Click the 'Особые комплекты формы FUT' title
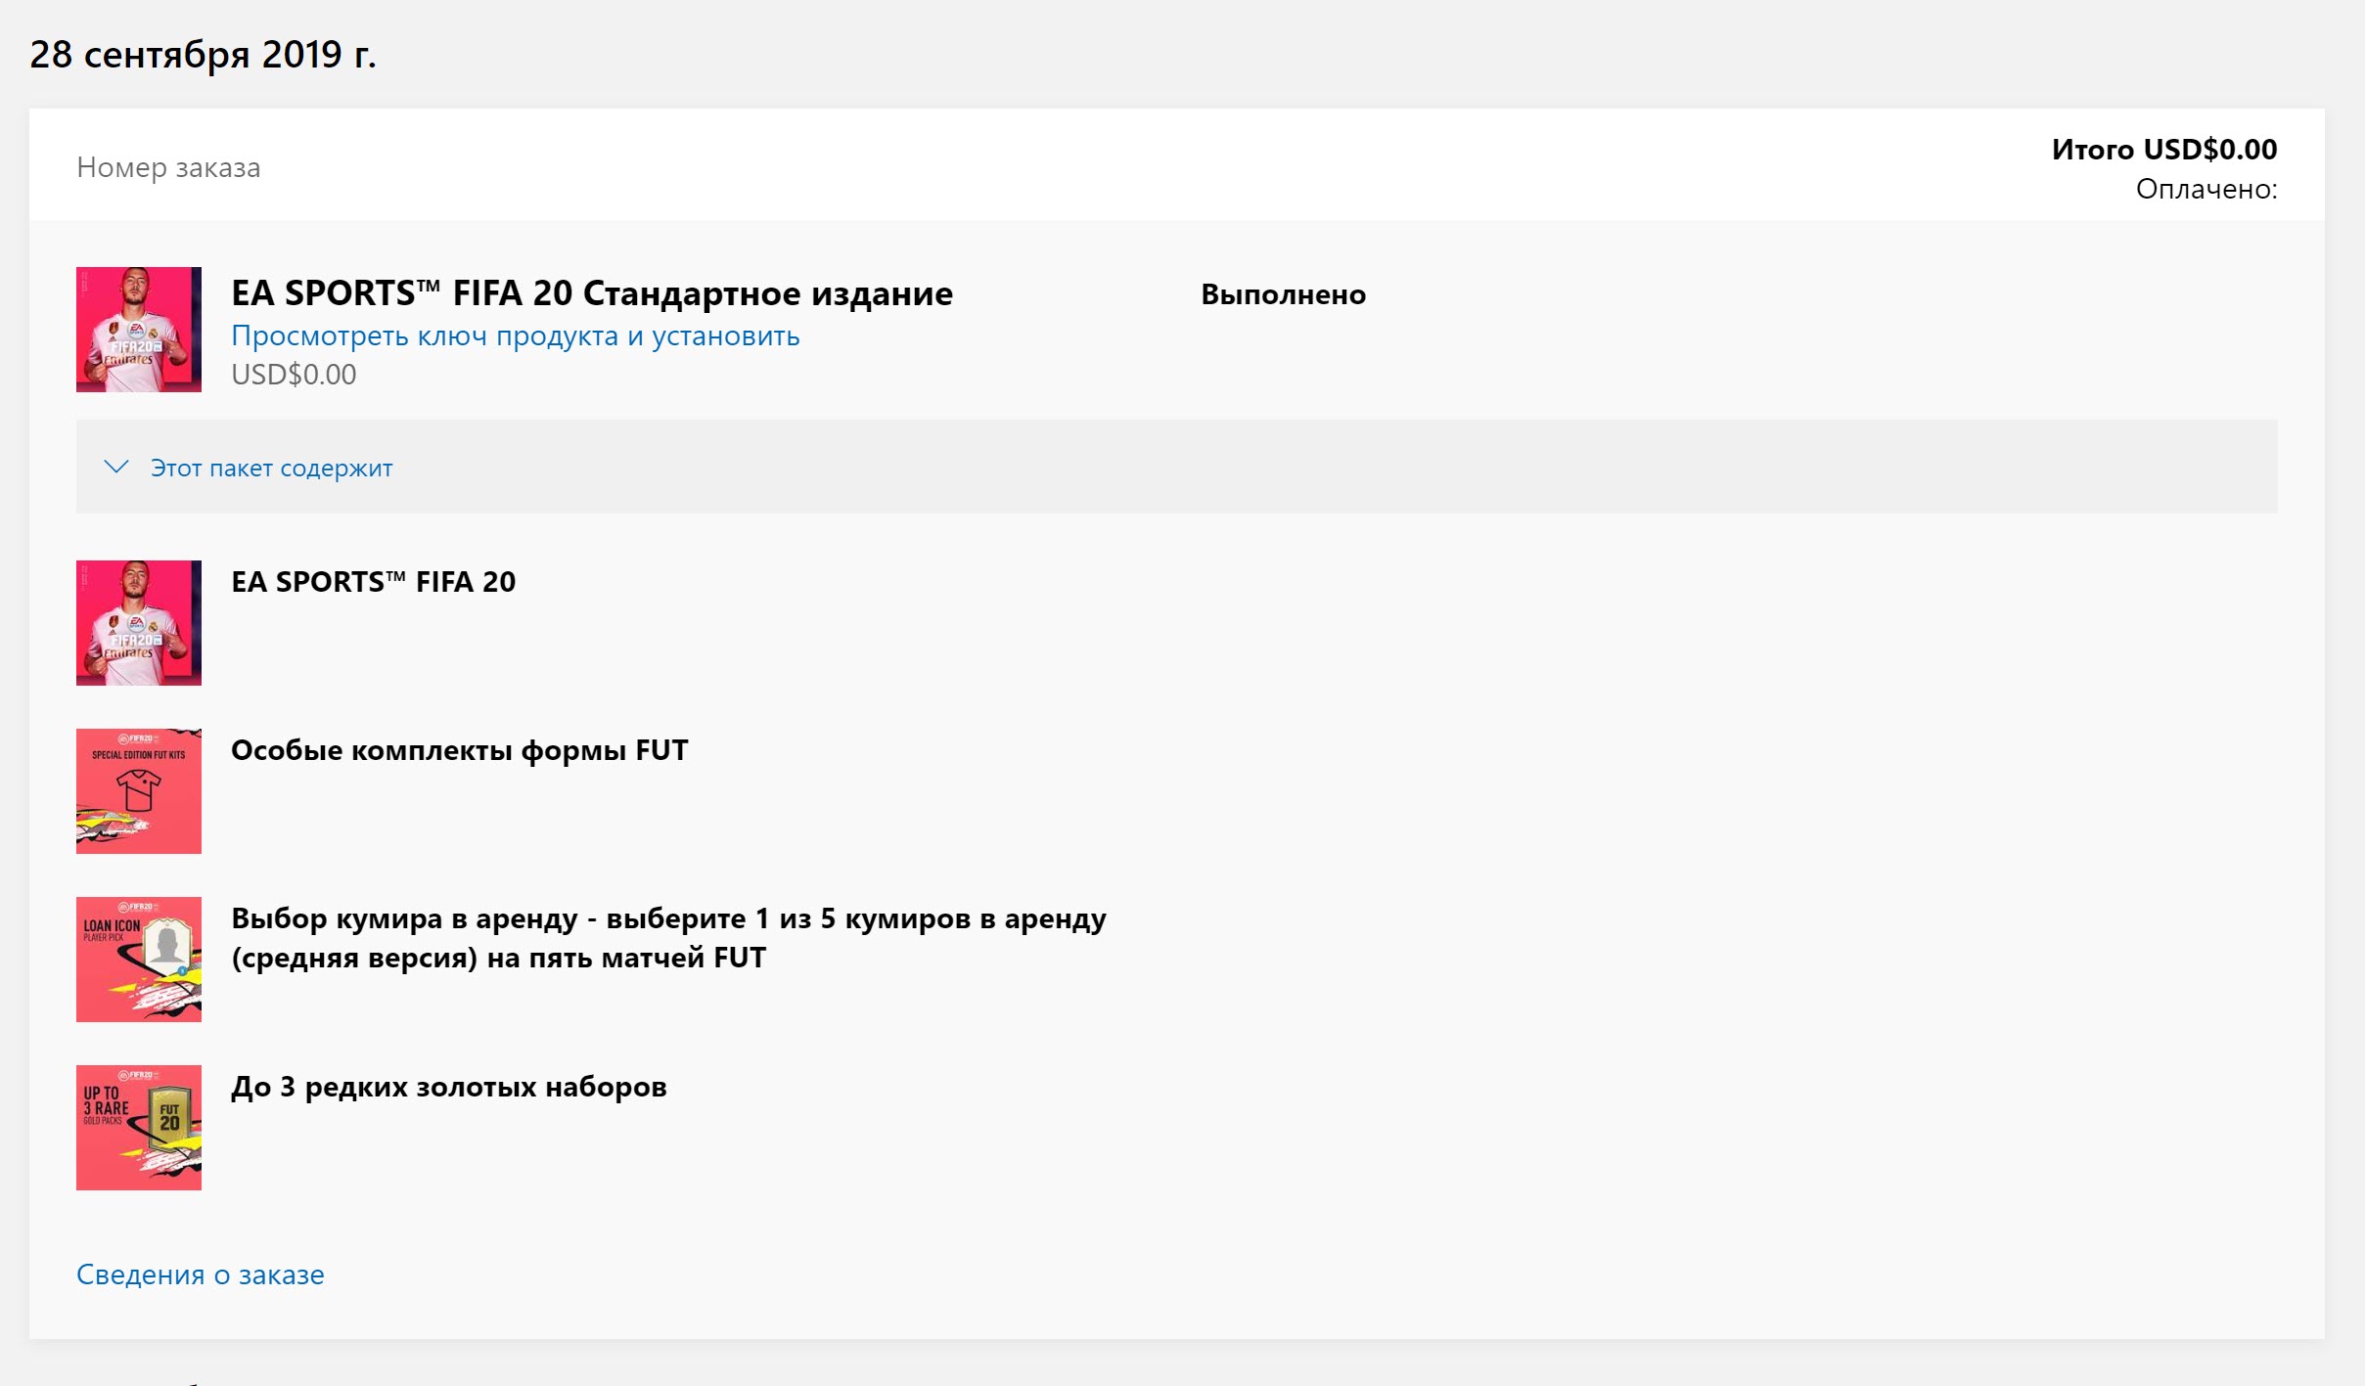The width and height of the screenshot is (2365, 1386). (x=460, y=750)
